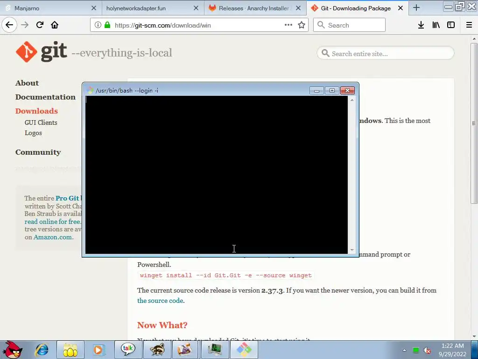Click the browser page vertical scrollbar thumb

click(x=474, y=123)
